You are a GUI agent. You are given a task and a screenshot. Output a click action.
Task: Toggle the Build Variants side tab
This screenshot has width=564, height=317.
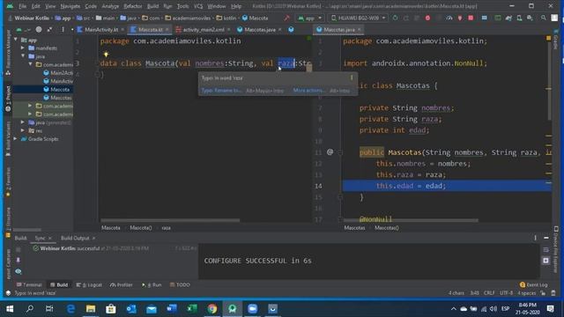[x=8, y=138]
